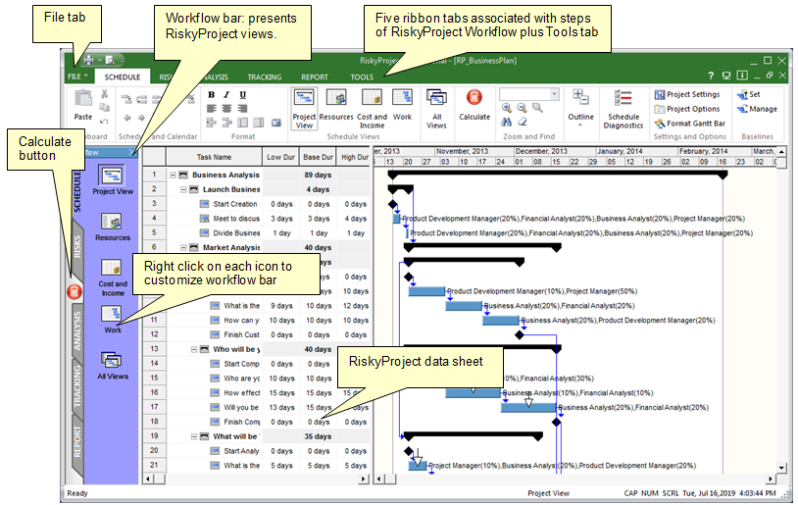Collapse the Business Analysis summary task
Screen dimensions: 798x505
(173, 175)
